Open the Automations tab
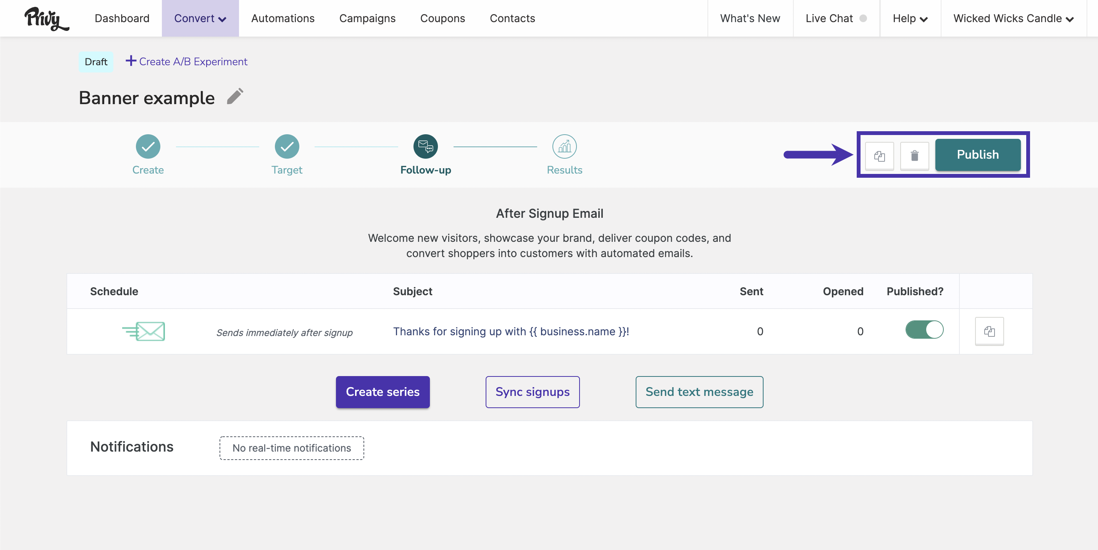 (283, 18)
